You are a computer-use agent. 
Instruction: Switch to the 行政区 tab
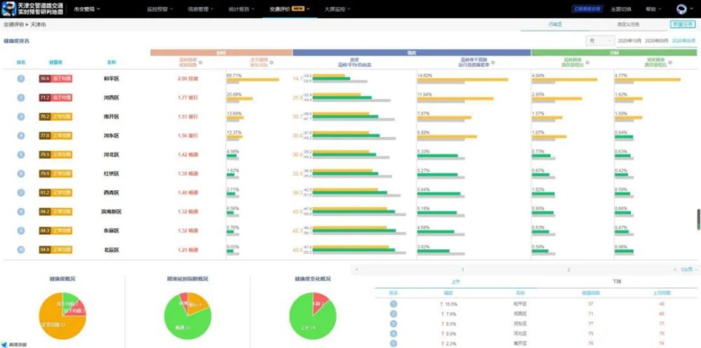click(x=554, y=25)
